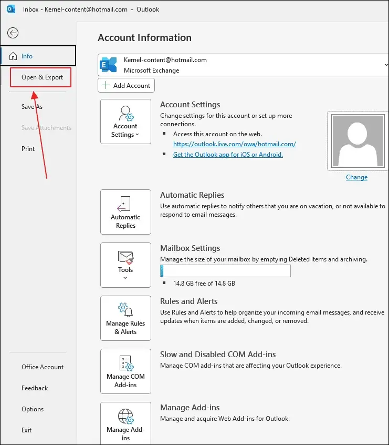Open Outlook Options
The height and width of the screenshot is (445, 389).
[x=33, y=409]
